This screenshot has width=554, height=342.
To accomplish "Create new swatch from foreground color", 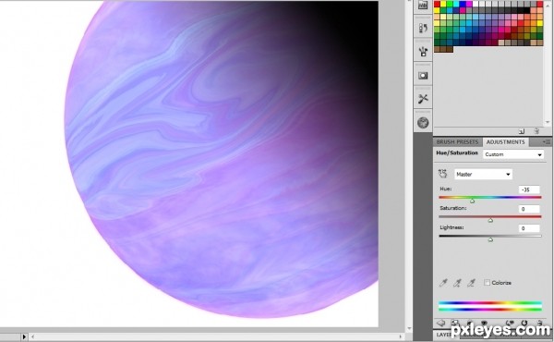I will [x=522, y=131].
